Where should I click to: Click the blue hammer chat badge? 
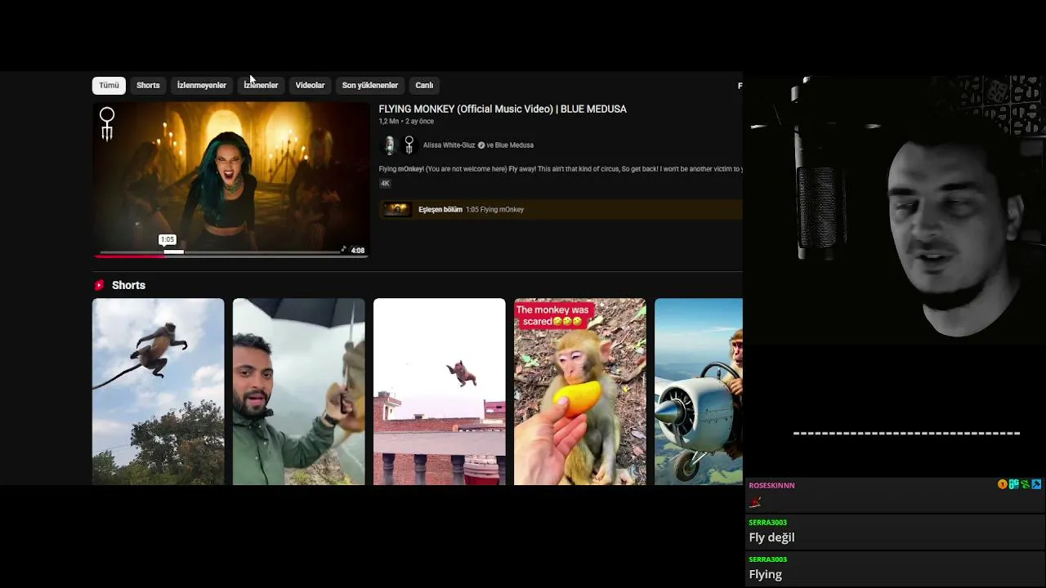(1036, 484)
